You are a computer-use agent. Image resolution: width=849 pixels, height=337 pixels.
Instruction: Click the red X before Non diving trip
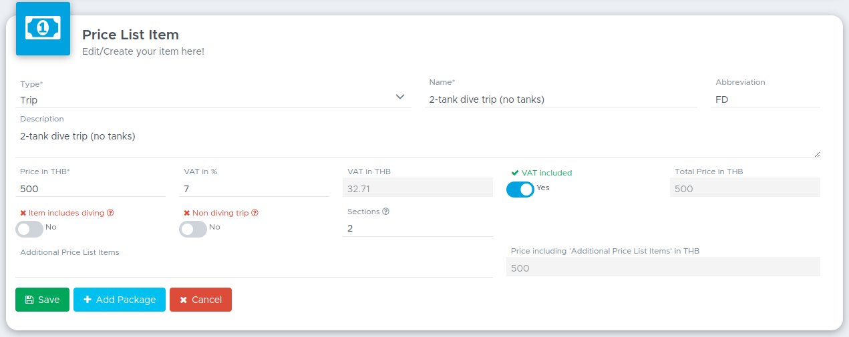point(187,213)
